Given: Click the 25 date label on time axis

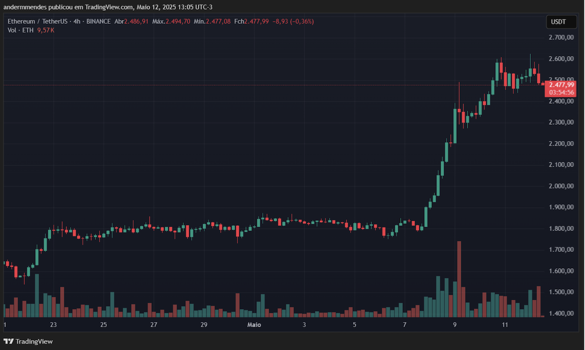Looking at the screenshot, I should click(x=103, y=325).
